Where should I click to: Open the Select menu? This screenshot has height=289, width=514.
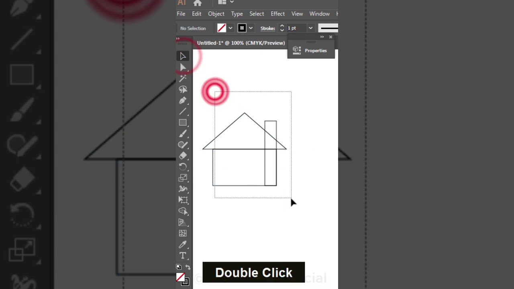coord(257,14)
